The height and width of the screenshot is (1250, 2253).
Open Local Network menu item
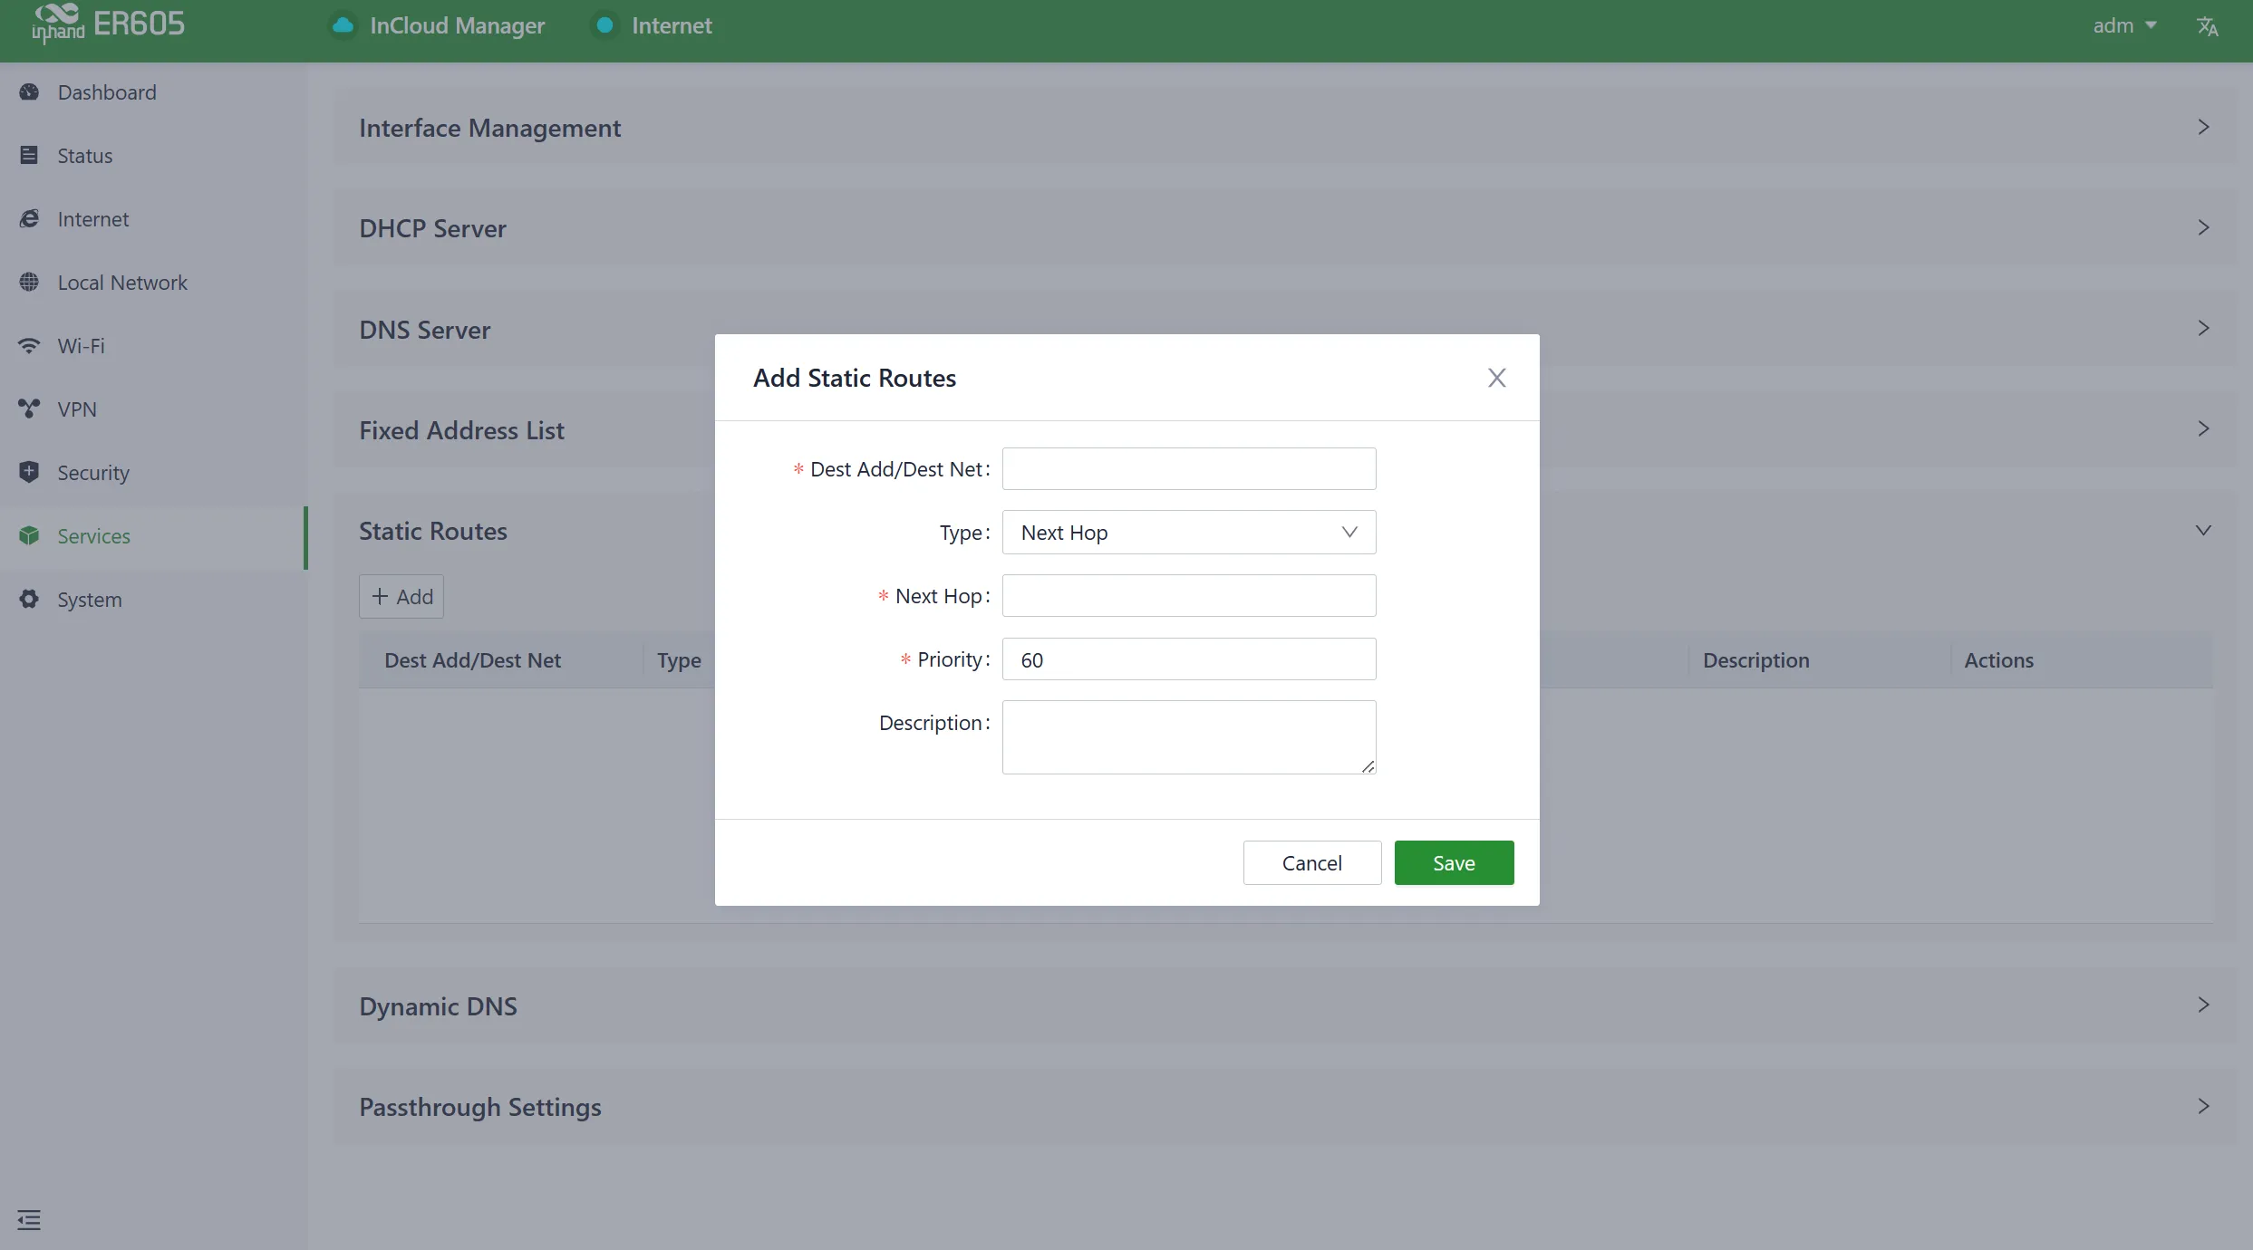[x=154, y=283]
